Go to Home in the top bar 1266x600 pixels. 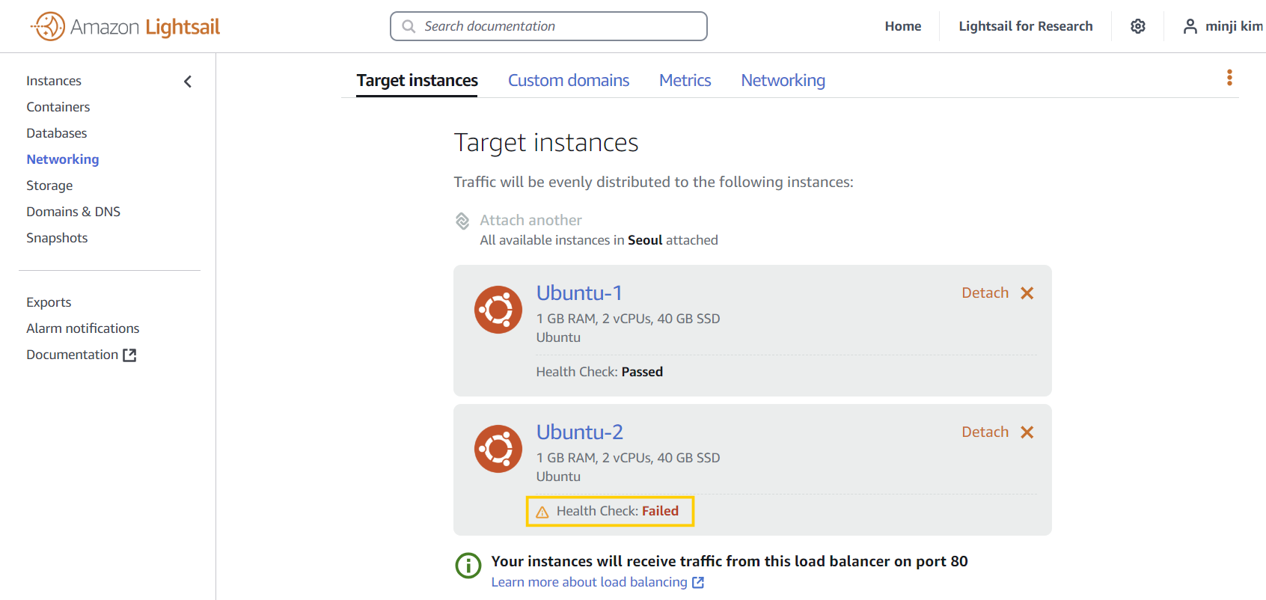click(x=903, y=26)
